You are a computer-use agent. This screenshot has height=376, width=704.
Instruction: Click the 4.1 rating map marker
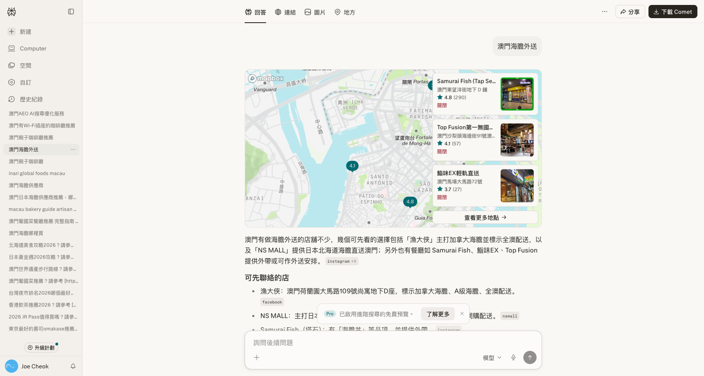[352, 166]
